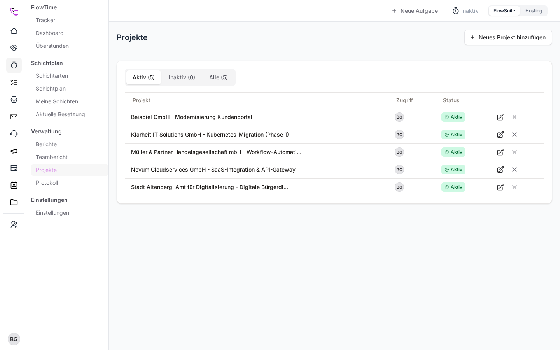This screenshot has height=350, width=560.
Task: Switch to Hosting mode
Action: click(x=534, y=11)
